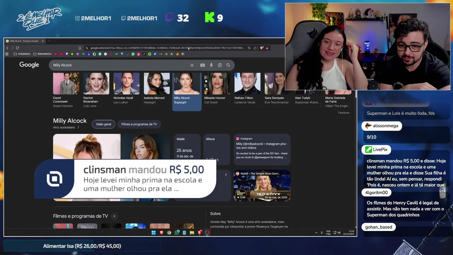Screen dimensions: 453x255
Task: Show hidden system tray icons
Action: (x=316, y=233)
